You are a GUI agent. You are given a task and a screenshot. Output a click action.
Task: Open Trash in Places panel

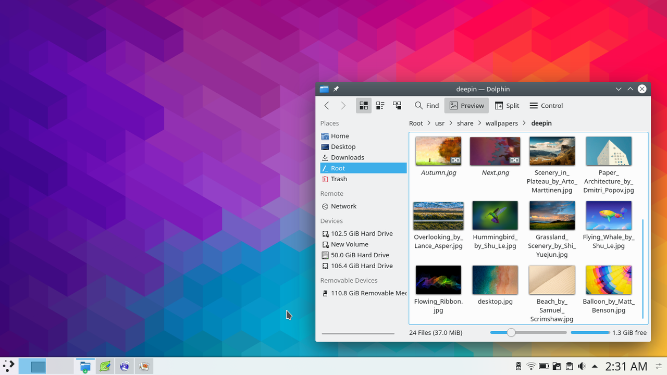[x=363, y=179]
